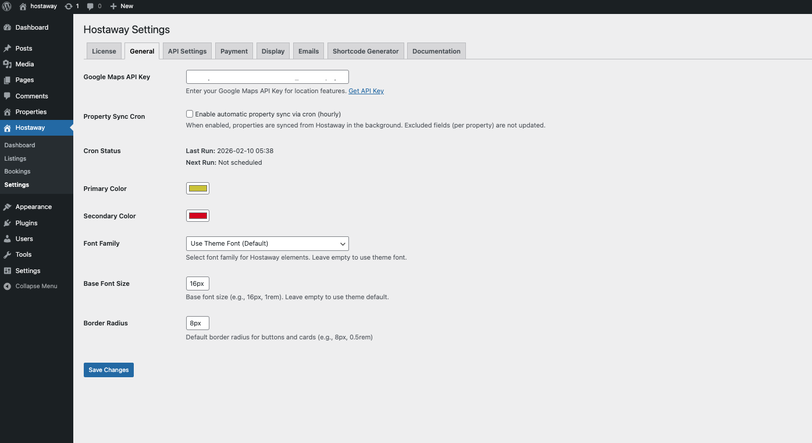This screenshot has width=812, height=443.
Task: Select the Plugins icon in the sidebar
Action: pos(8,223)
